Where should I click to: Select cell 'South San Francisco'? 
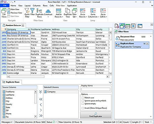85,42
